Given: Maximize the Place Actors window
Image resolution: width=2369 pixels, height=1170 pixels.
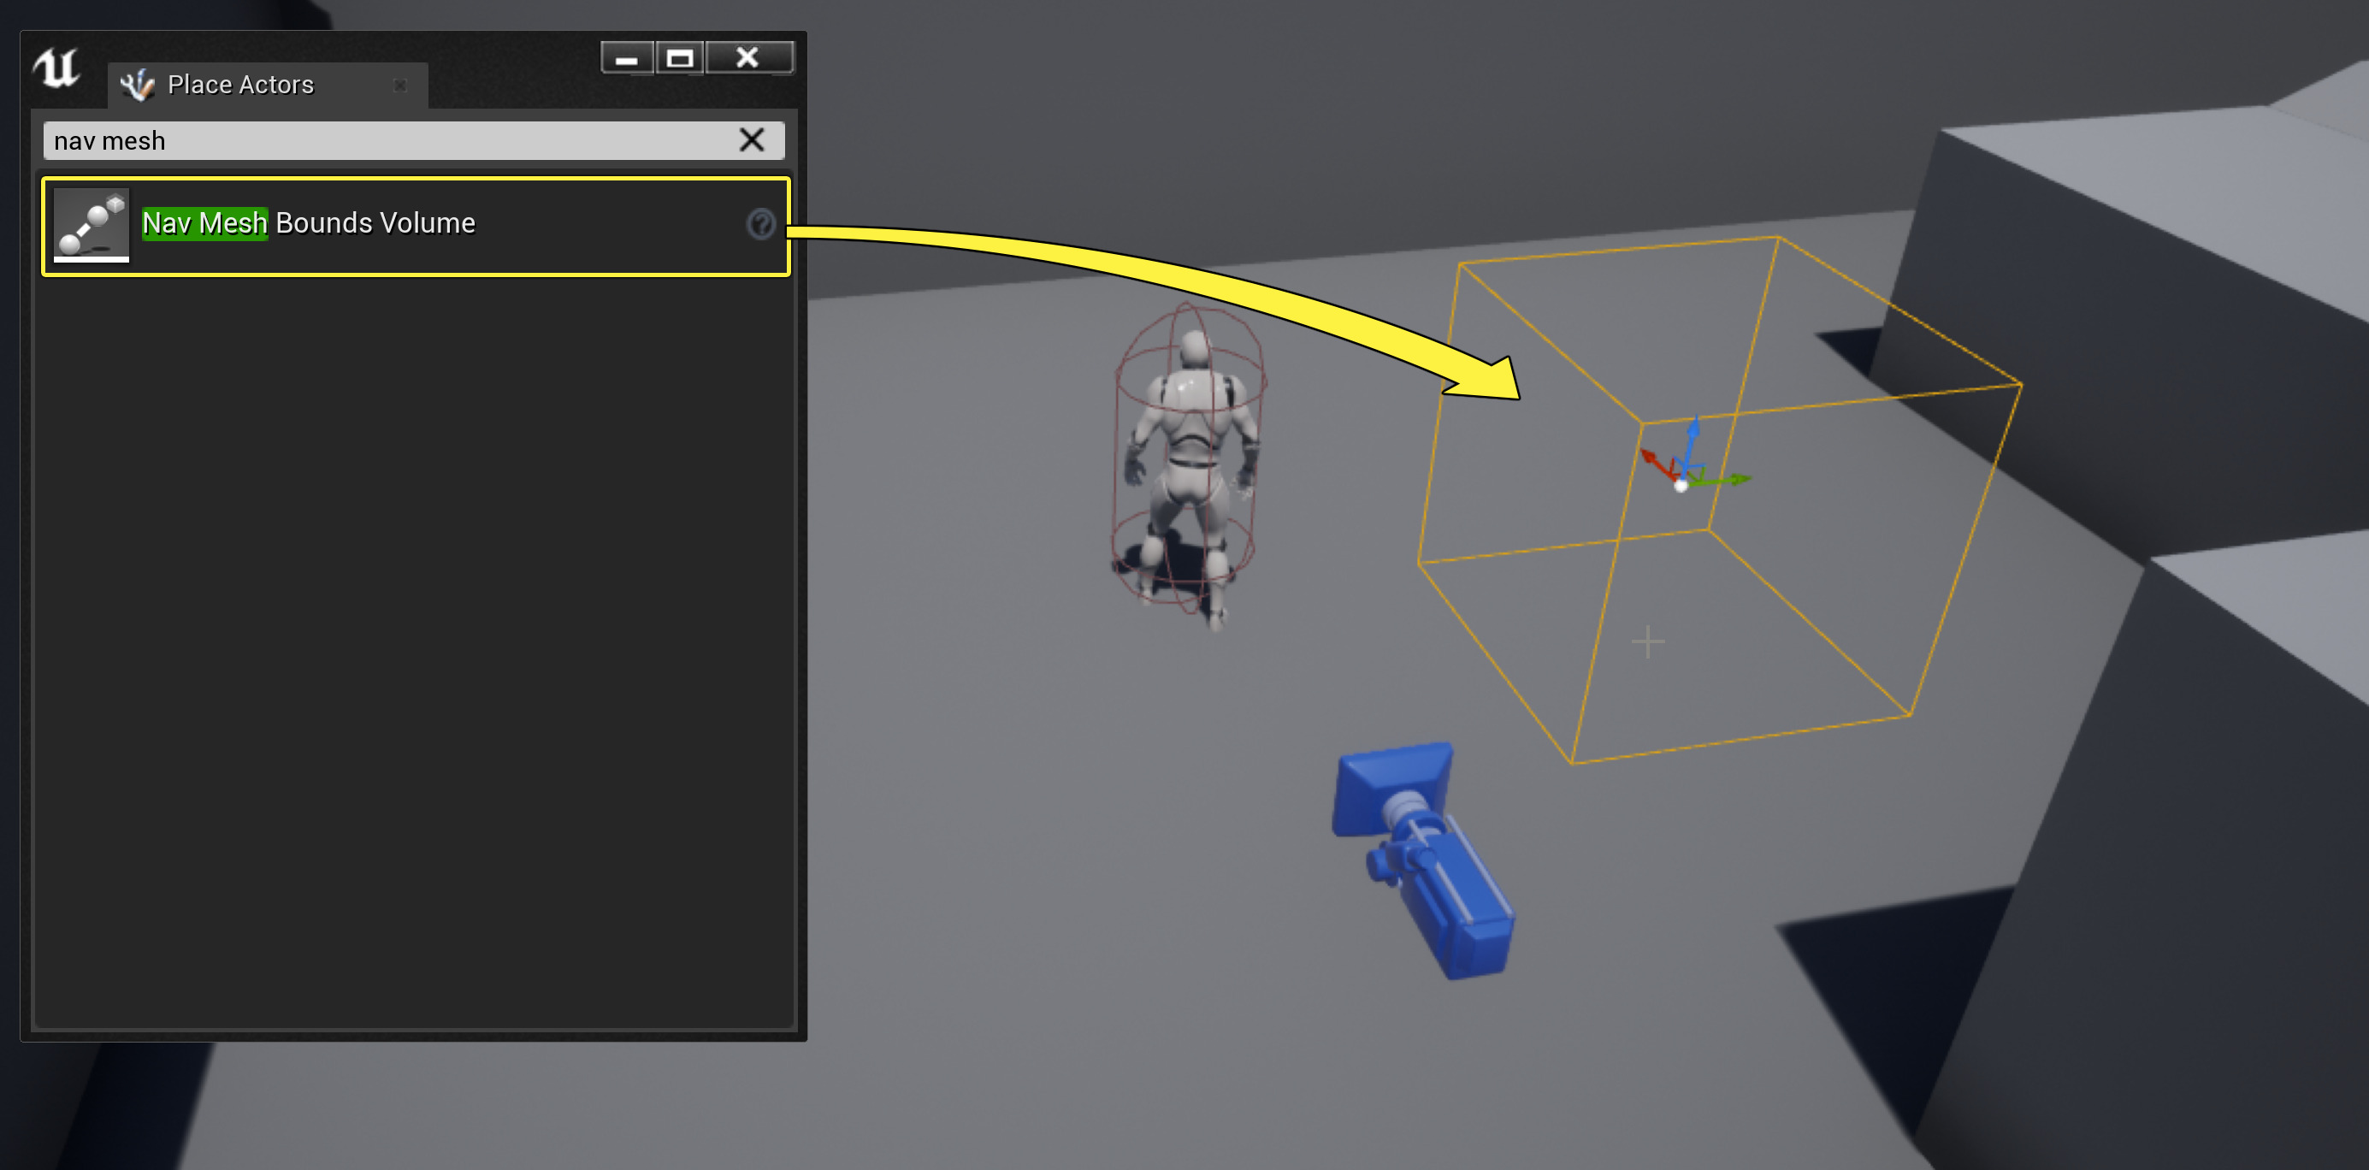Looking at the screenshot, I should [x=681, y=57].
